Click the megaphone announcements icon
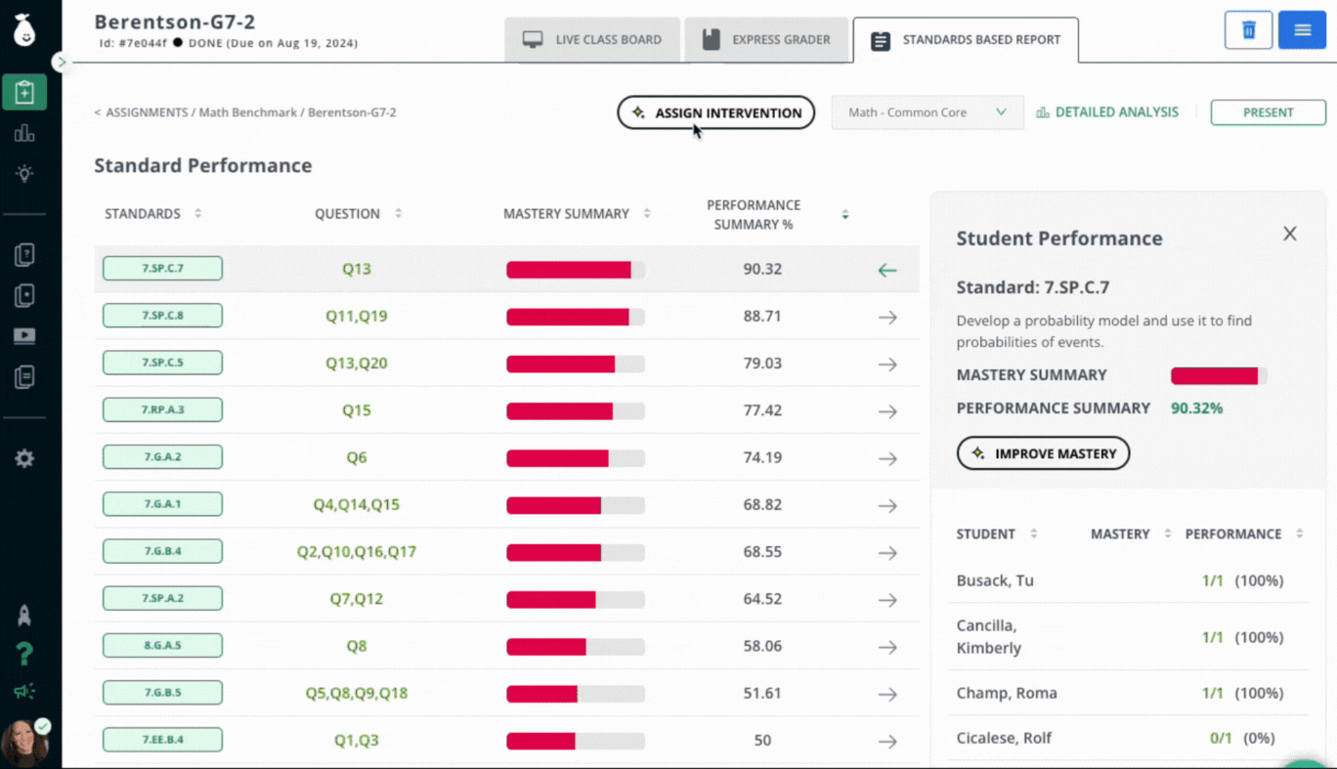The width and height of the screenshot is (1337, 769). pyautogui.click(x=24, y=692)
